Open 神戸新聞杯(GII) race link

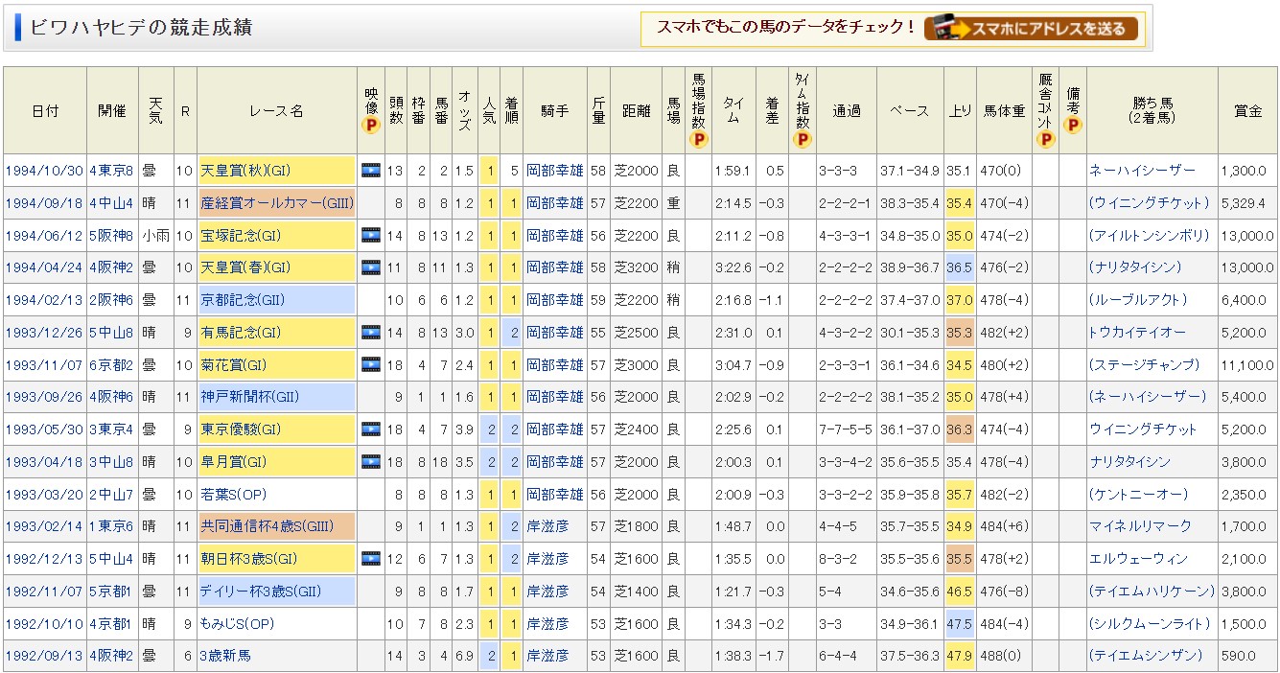pyautogui.click(x=247, y=397)
